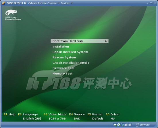Choose the Firmware Test option
This screenshot has height=128, width=158.
pyautogui.click(x=63, y=68)
